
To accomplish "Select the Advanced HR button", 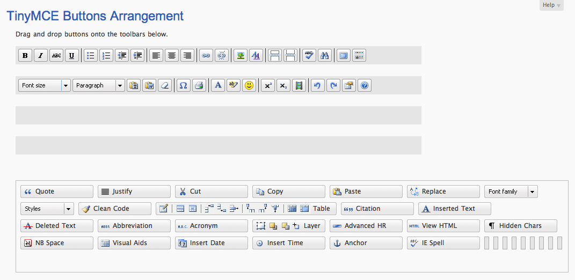I will point(366,226).
